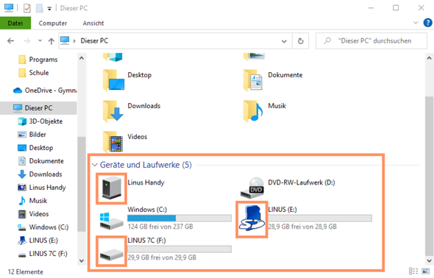Open the Videos folder icon in main pane
The width and height of the screenshot is (434, 278).
tap(113, 142)
